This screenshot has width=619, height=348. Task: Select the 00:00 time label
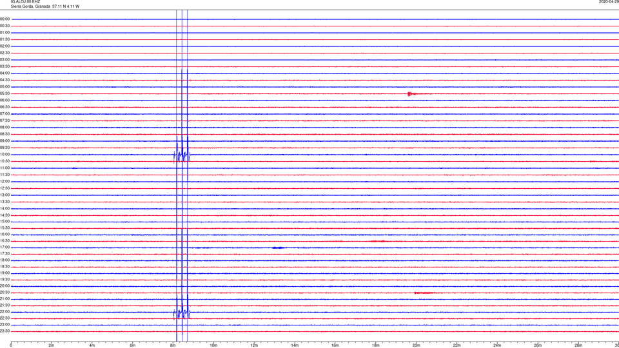(5, 19)
